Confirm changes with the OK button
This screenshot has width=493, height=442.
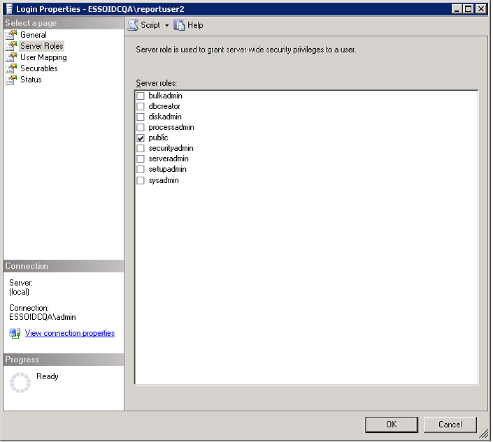pos(392,425)
